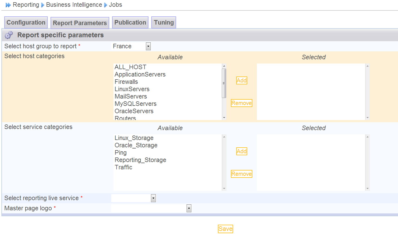Go to the Tuning tab

(164, 23)
